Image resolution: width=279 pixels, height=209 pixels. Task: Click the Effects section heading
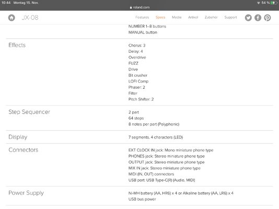[x=17, y=45]
